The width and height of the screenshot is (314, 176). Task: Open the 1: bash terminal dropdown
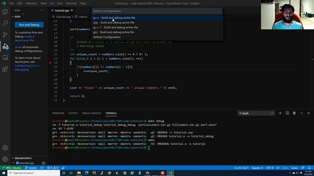(x=256, y=113)
